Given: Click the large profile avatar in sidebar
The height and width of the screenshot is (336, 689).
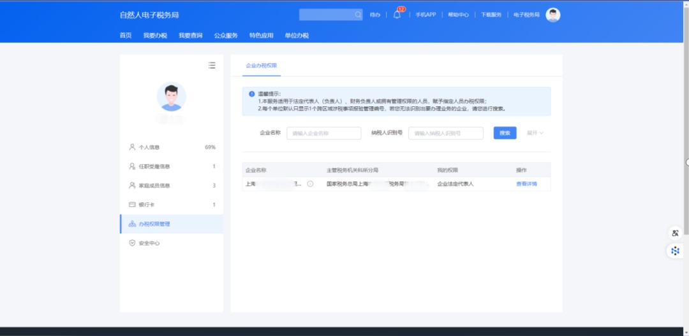Looking at the screenshot, I should coord(172,97).
